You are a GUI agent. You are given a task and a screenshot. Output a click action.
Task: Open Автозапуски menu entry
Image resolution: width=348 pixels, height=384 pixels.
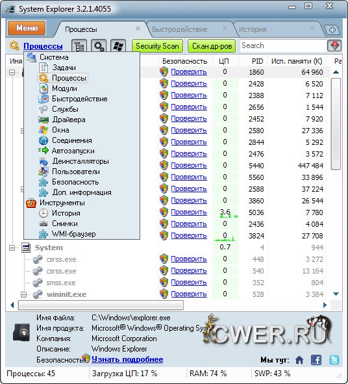click(x=73, y=151)
